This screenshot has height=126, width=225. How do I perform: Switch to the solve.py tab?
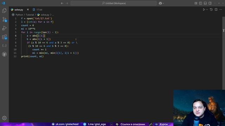coord(19,10)
